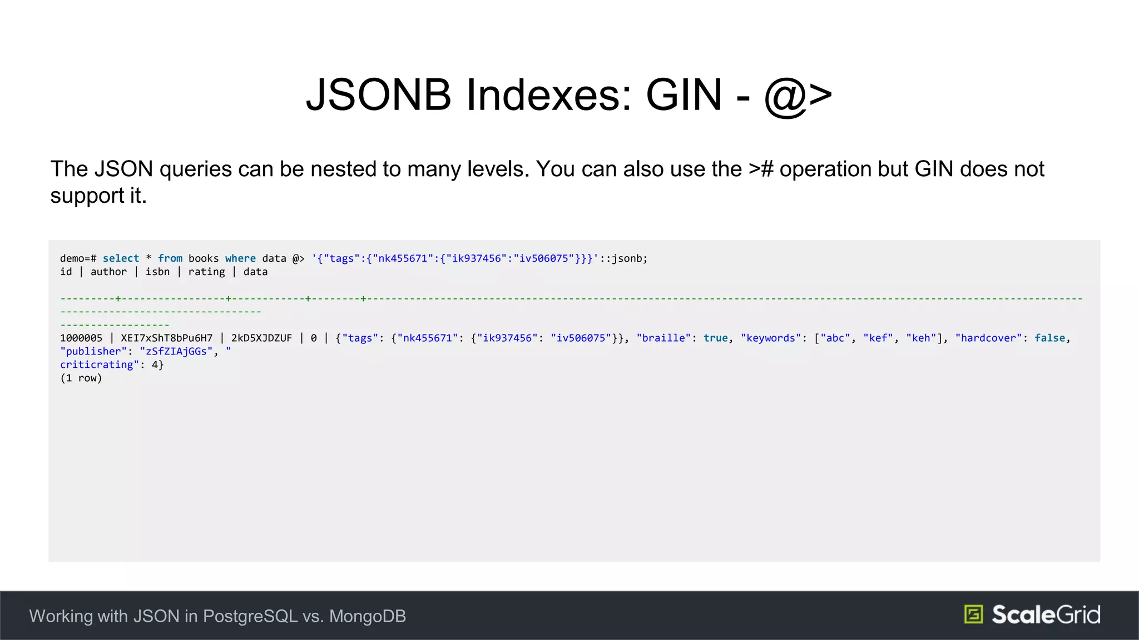This screenshot has width=1139, height=640.
Task: Click the isbn value '2kD5XJDZUF'
Action: click(x=261, y=338)
